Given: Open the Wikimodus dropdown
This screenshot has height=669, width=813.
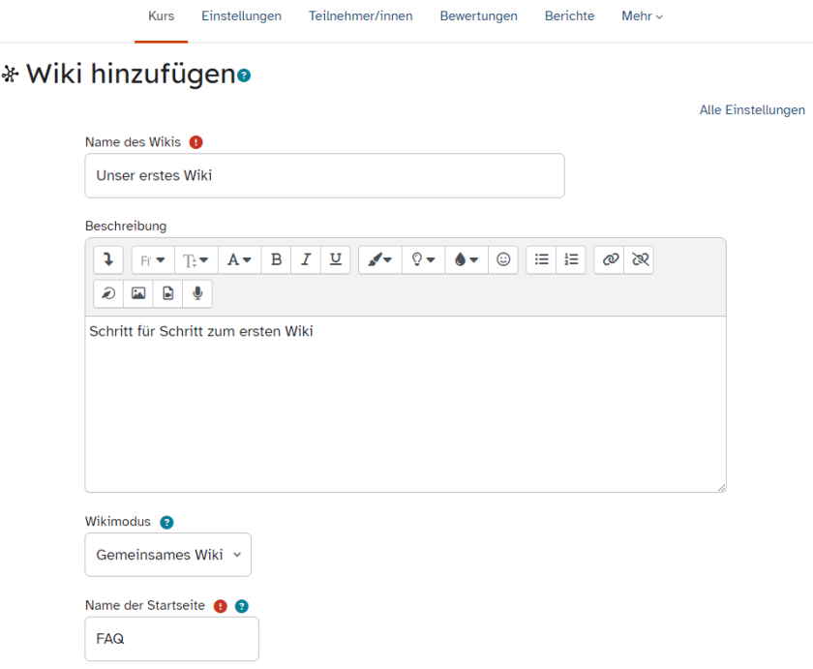Looking at the screenshot, I should tap(167, 555).
